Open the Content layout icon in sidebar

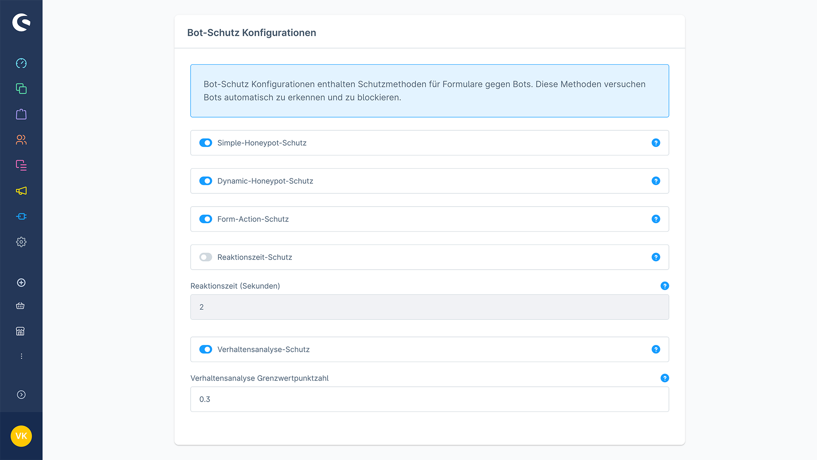click(21, 165)
